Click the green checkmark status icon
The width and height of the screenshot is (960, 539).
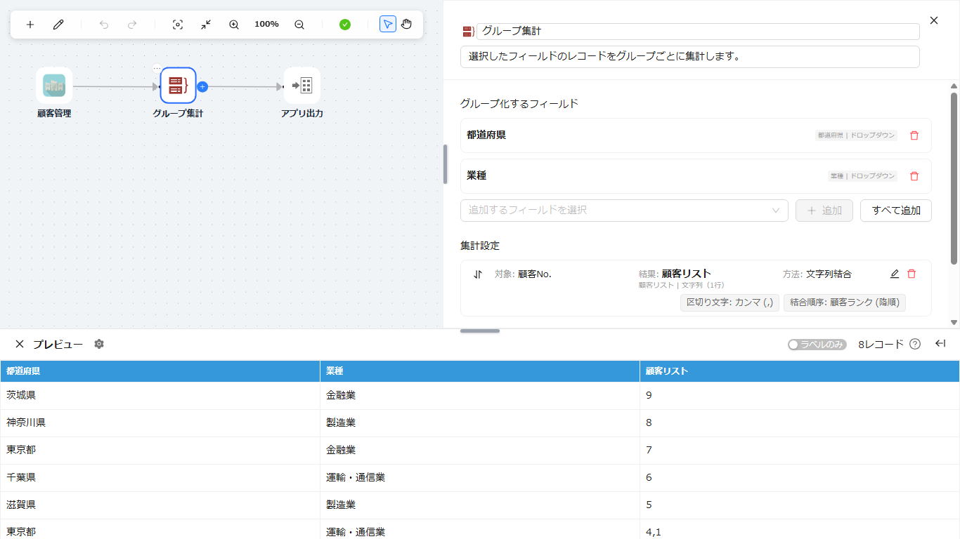pyautogui.click(x=345, y=25)
